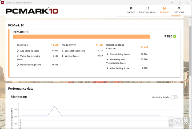Click the App Start-up value 10 916

(55, 51)
